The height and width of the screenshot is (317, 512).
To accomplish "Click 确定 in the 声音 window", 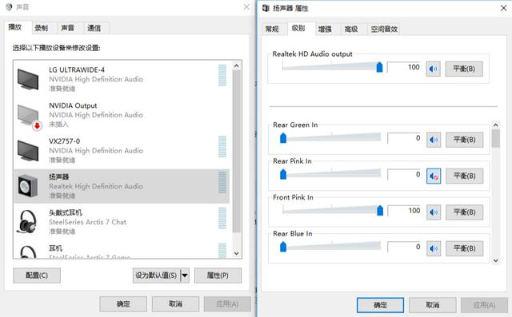I will coord(123,304).
